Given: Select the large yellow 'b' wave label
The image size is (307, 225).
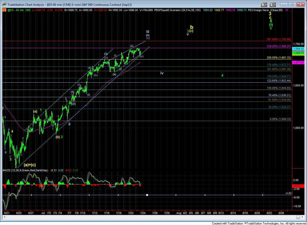Looking at the screenshot, I should (192, 27).
